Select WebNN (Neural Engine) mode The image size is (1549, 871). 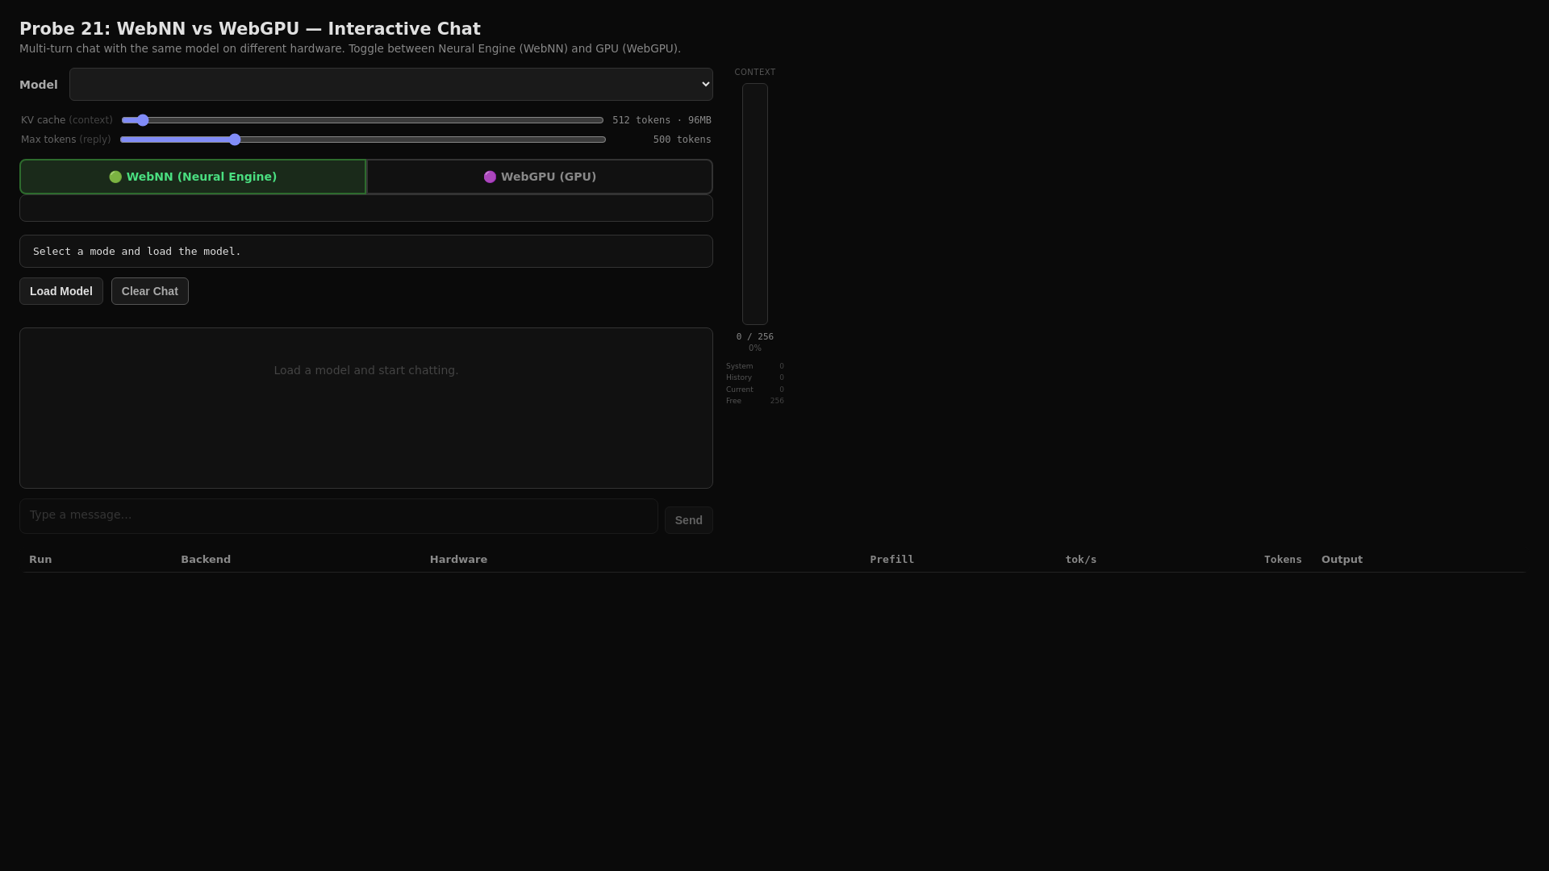point(193,177)
